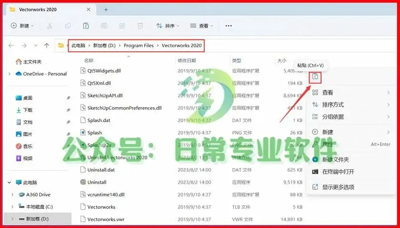Select file Uninstall.dat
Screen dimensions: 400x228
(x=98, y=170)
